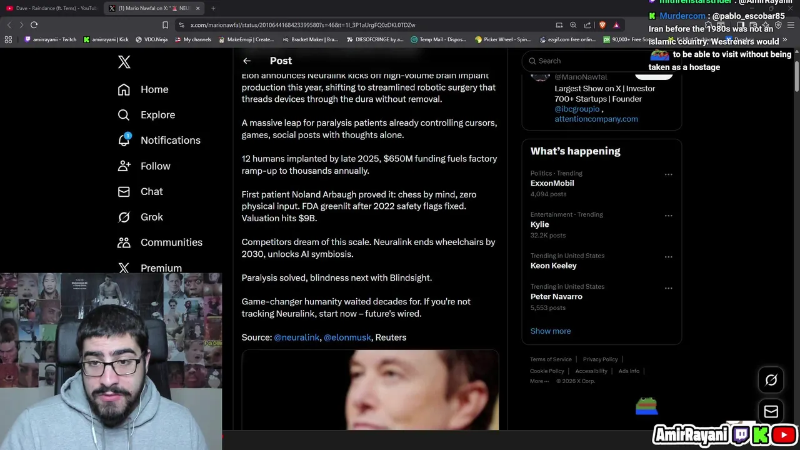Click the x.com address bar URL
The width and height of the screenshot is (800, 450).
point(303,25)
